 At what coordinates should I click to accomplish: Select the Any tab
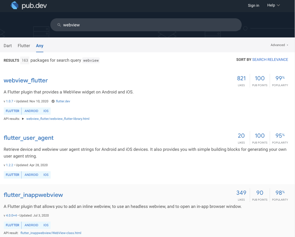point(40,46)
